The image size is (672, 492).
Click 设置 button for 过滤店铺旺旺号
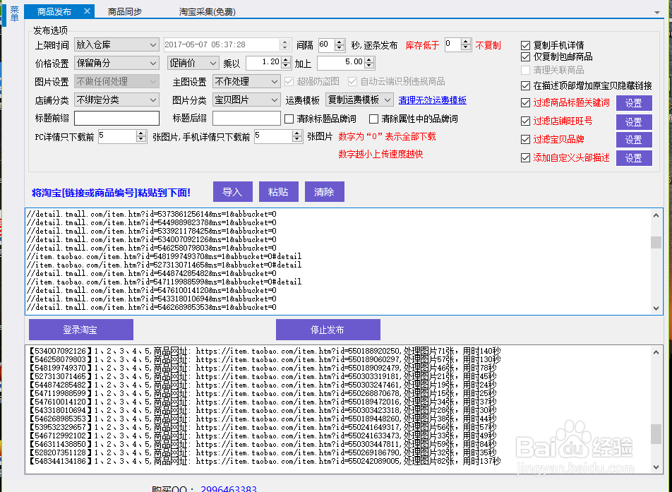(634, 121)
